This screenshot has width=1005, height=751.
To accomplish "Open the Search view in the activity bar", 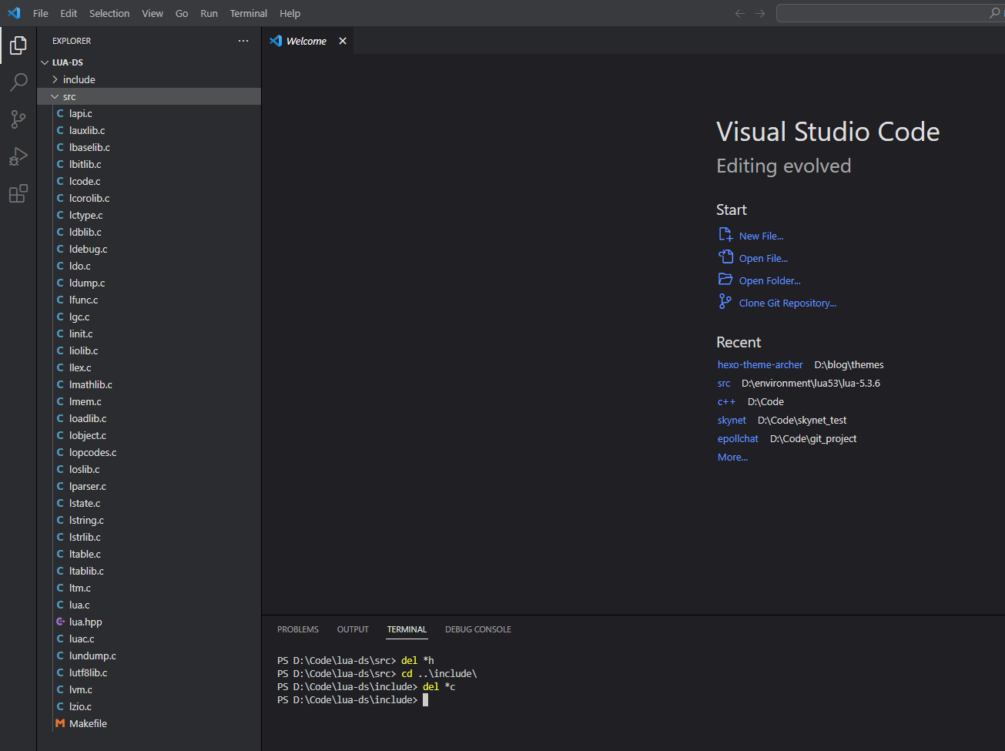I will pyautogui.click(x=18, y=82).
